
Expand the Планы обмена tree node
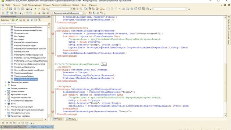click(x=5, y=91)
